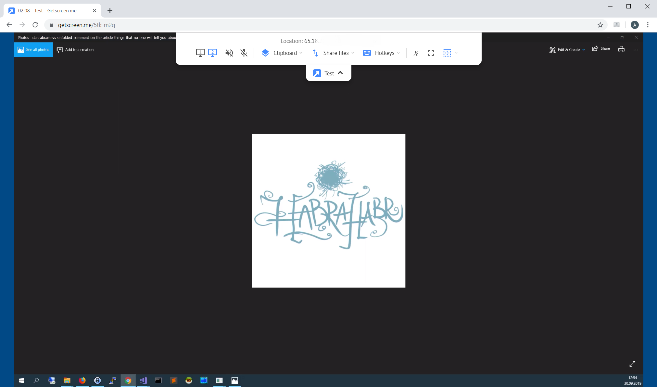
Task: Click Add to a creation link
Action: [x=75, y=50]
